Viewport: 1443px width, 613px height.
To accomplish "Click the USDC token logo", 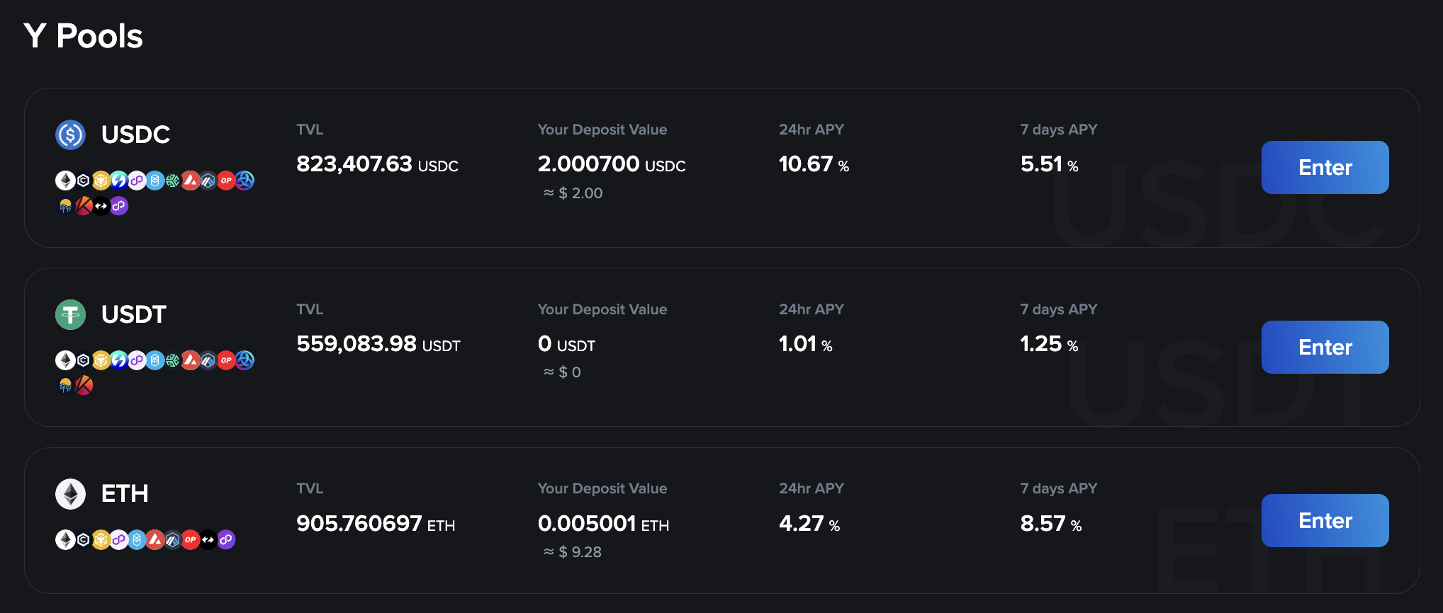I will coord(70,134).
